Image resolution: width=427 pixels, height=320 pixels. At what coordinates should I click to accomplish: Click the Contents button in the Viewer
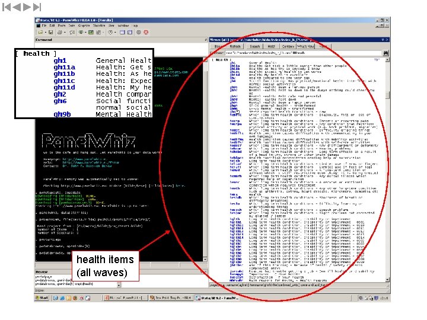pyautogui.click(x=288, y=47)
